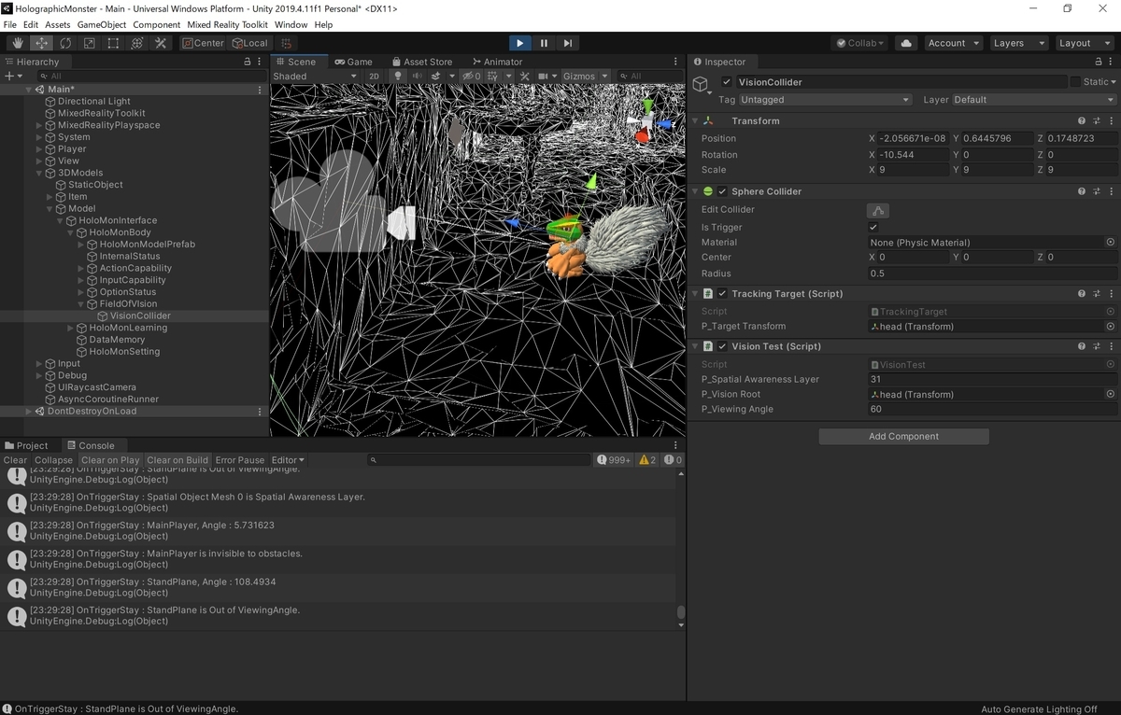Switch to Animator tab
The height and width of the screenshot is (715, 1121).
click(496, 62)
